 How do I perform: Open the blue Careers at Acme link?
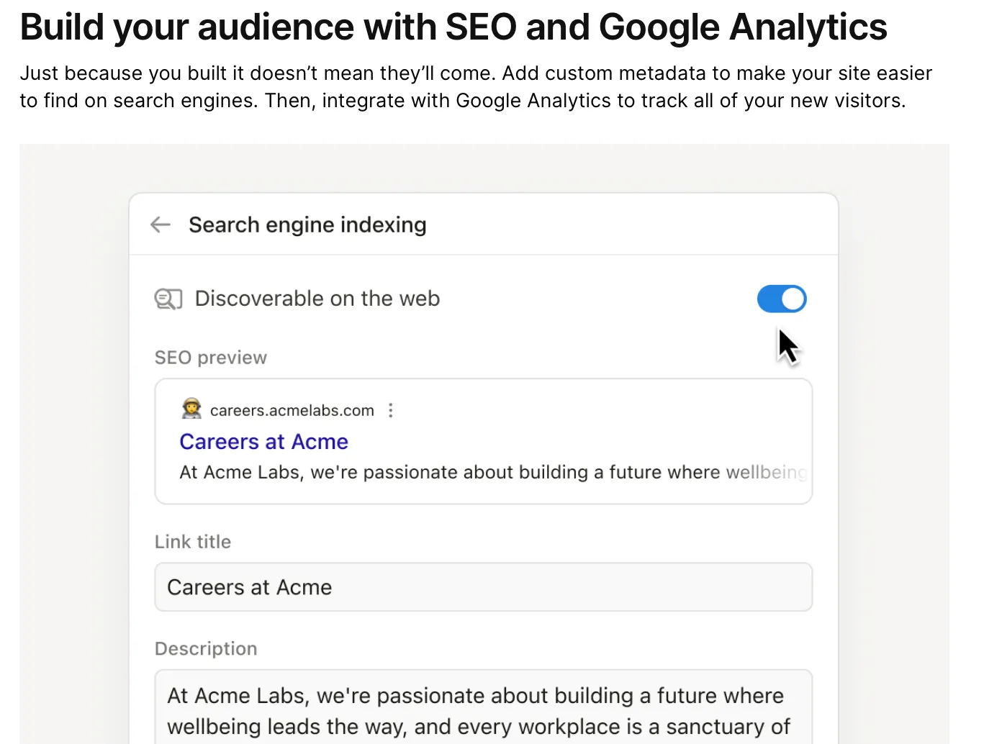coord(263,442)
